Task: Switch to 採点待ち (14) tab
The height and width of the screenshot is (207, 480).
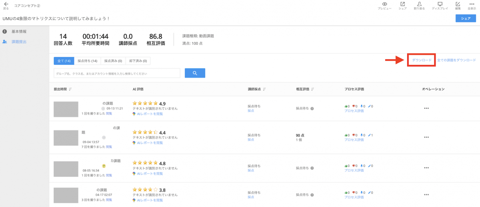Action: click(x=87, y=61)
